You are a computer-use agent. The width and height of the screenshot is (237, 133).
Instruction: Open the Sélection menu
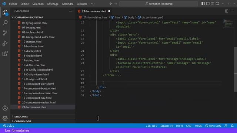tap(38, 4)
